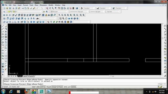
Task: Expand the dimension style Standard dropdown
Action: [x=110, y=8]
